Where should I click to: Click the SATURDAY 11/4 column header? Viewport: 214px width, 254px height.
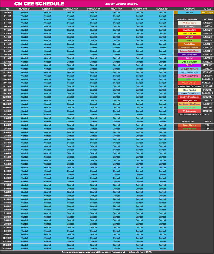[139, 9]
